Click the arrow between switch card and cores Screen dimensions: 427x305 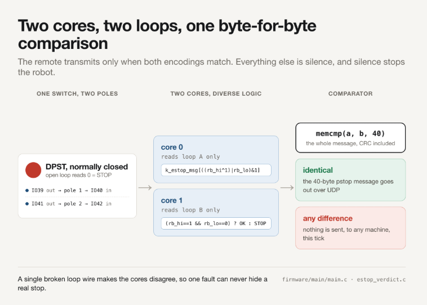click(145, 188)
